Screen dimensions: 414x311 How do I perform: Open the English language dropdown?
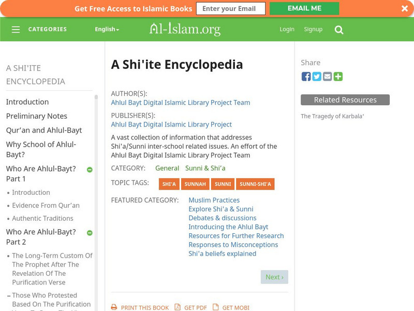click(x=107, y=30)
